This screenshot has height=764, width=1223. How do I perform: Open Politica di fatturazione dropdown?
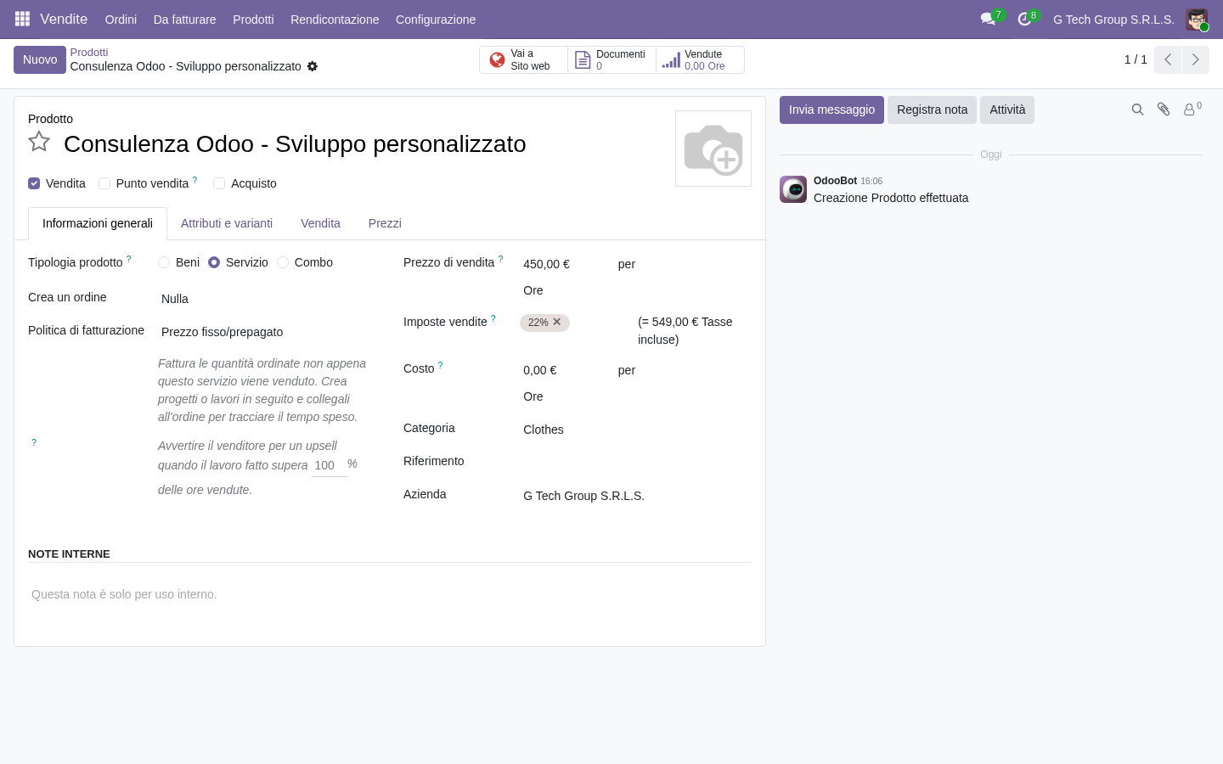coord(268,332)
